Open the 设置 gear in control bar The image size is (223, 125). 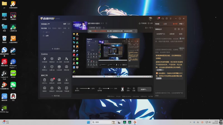click(x=134, y=89)
